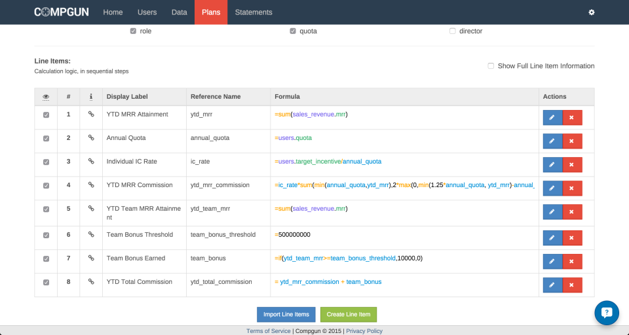Toggle visibility checkbox for Annual Quota row
This screenshot has height=335, width=629.
click(46, 138)
